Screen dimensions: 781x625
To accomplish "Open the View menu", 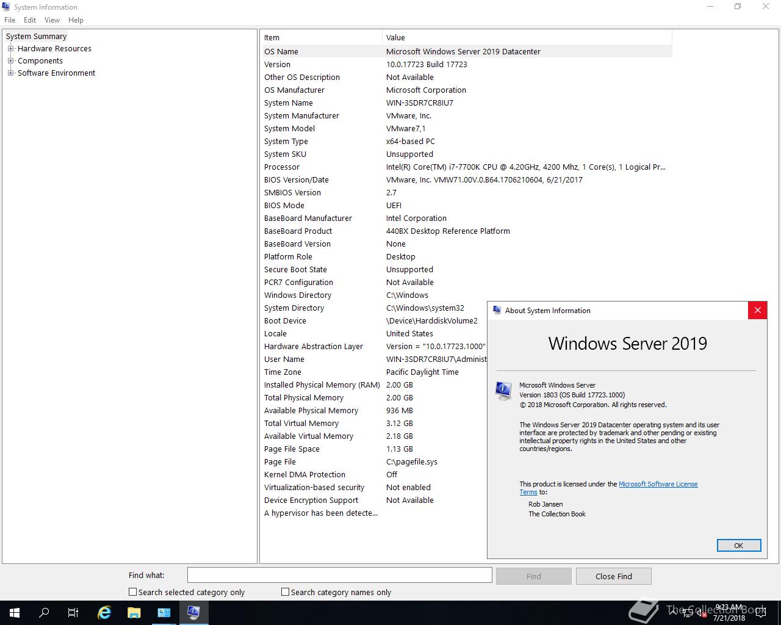I will coord(52,20).
